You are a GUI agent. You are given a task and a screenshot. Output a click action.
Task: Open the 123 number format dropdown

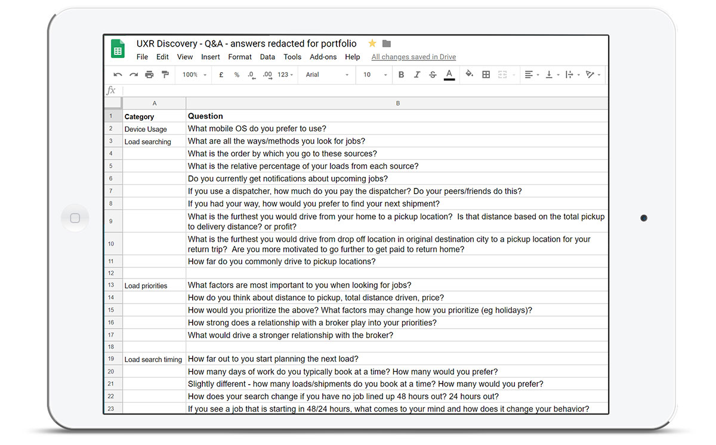point(285,75)
